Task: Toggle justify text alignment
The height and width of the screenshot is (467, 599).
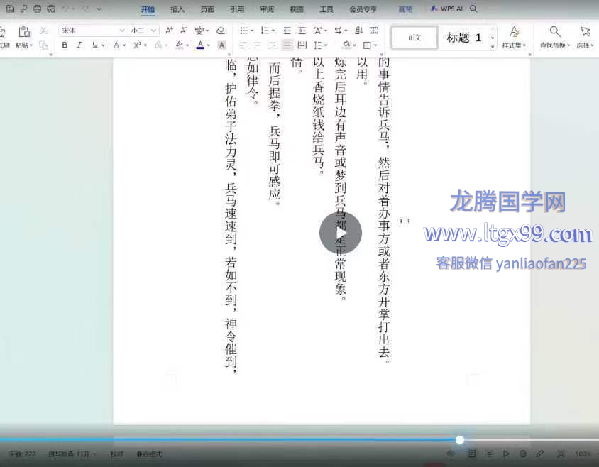Action: click(x=287, y=45)
